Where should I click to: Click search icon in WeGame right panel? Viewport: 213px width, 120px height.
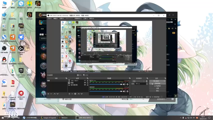[x=176, y=29]
